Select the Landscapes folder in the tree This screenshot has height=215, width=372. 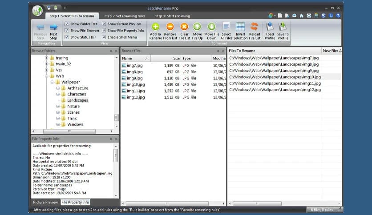(77, 100)
